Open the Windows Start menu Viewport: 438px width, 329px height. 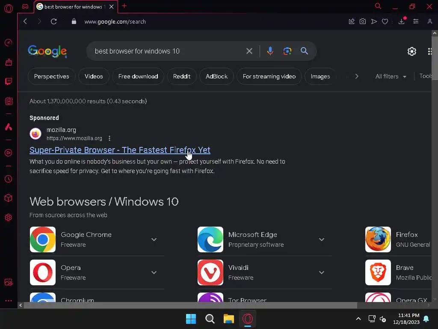coord(191,319)
